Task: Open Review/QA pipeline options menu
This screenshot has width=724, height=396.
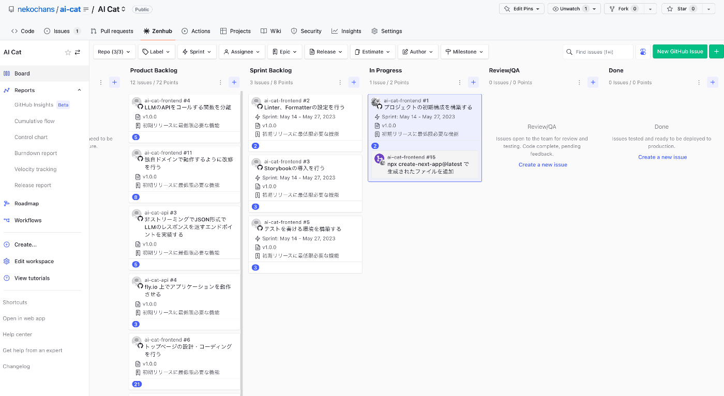Action: tap(579, 82)
